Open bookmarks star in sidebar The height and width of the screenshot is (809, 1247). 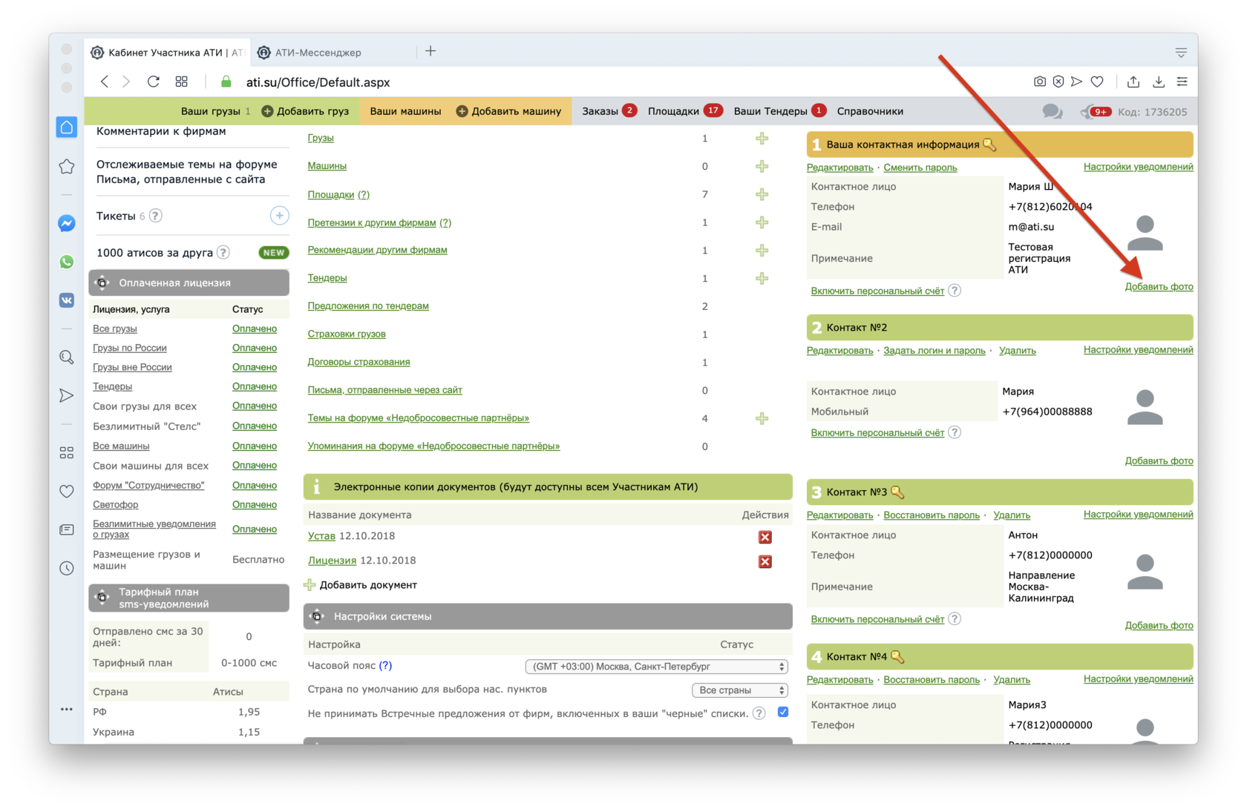[67, 167]
